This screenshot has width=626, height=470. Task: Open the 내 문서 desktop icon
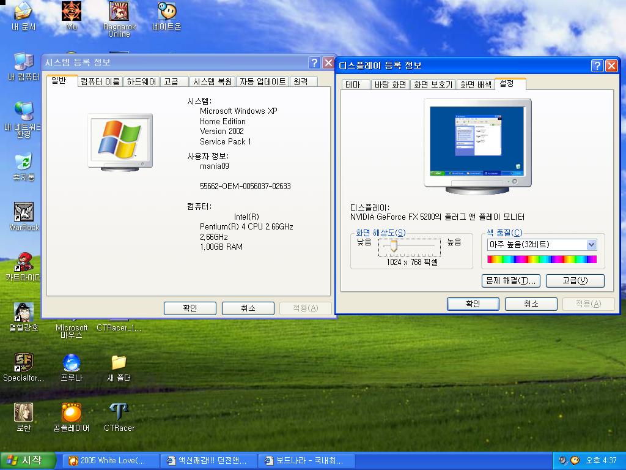[x=23, y=16]
